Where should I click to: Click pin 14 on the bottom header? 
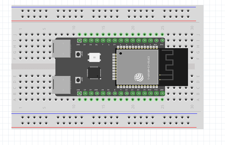tap(91, 94)
